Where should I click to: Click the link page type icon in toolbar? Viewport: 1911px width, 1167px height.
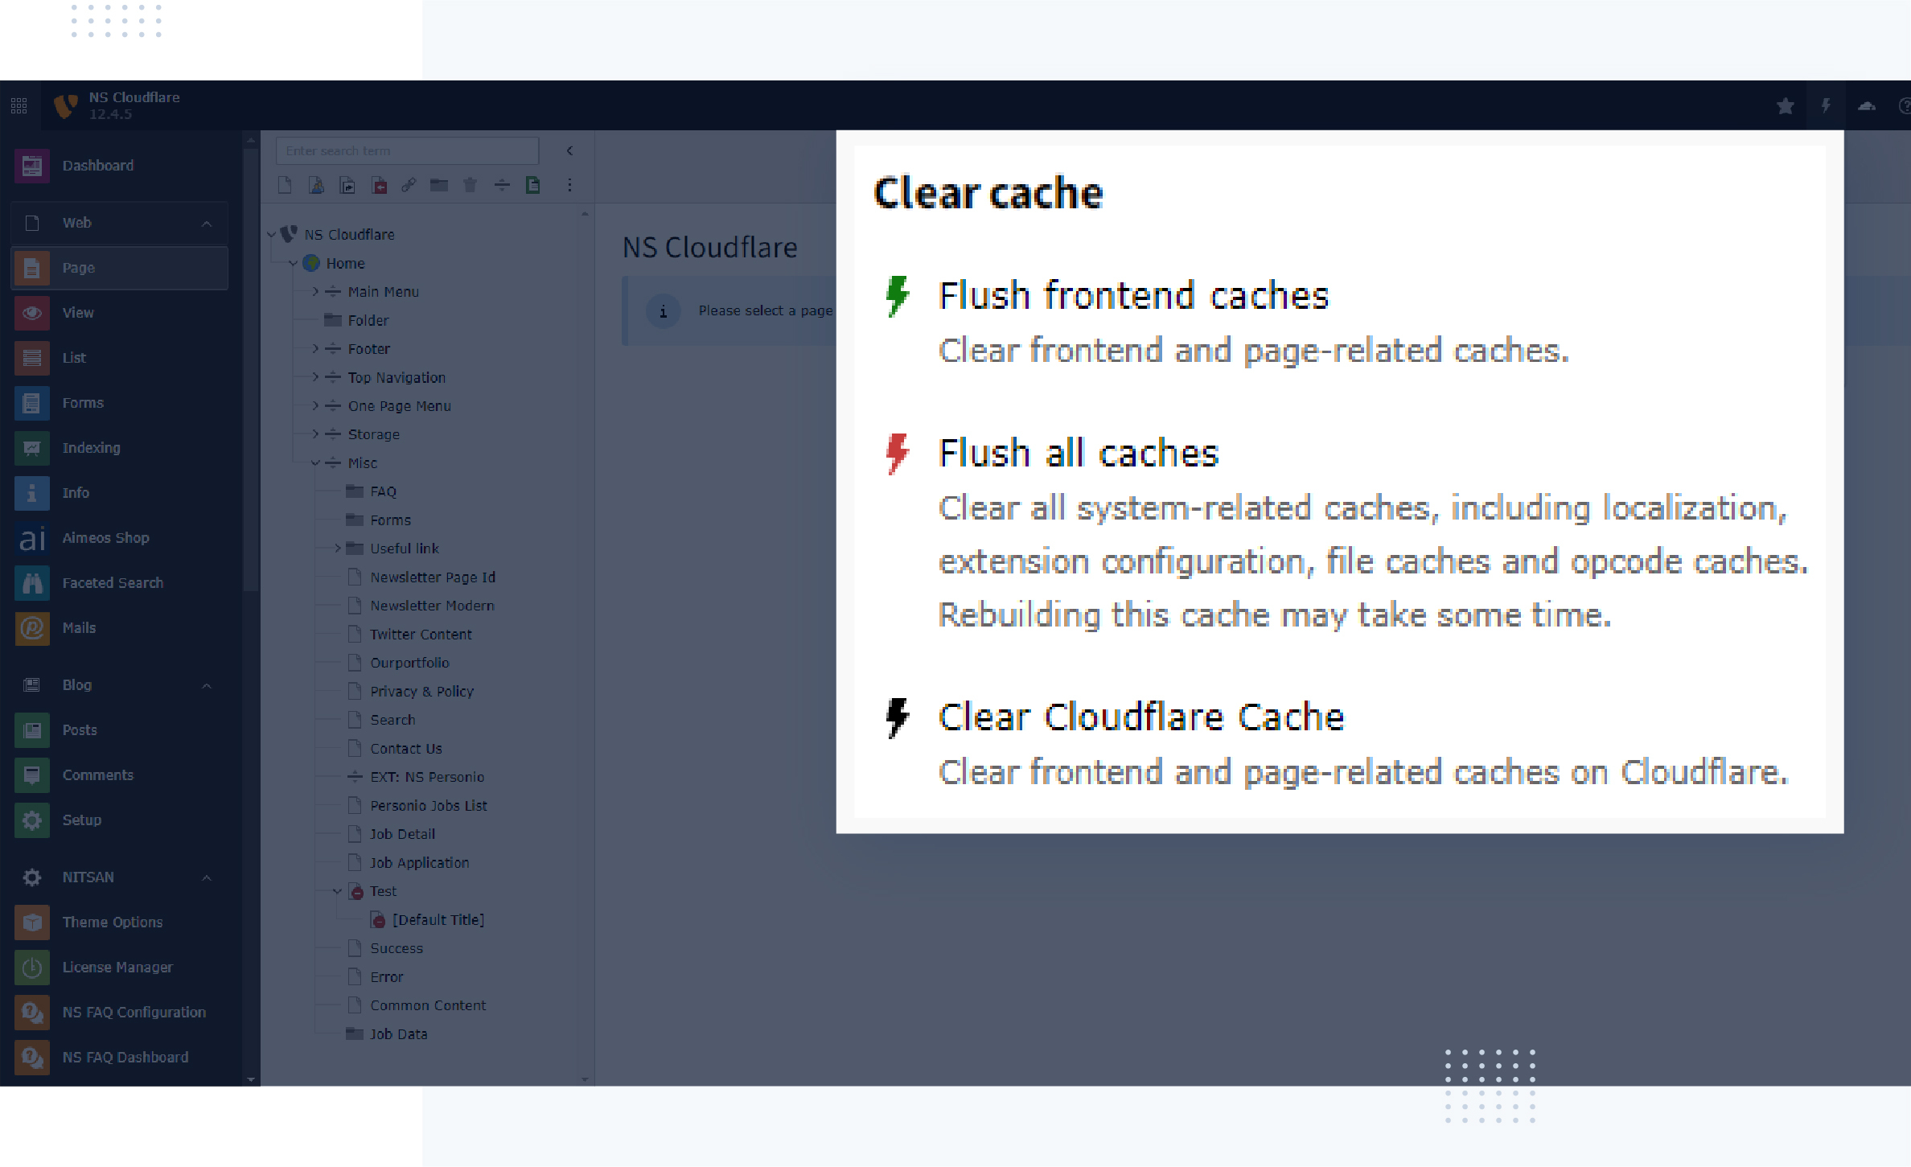[409, 186]
